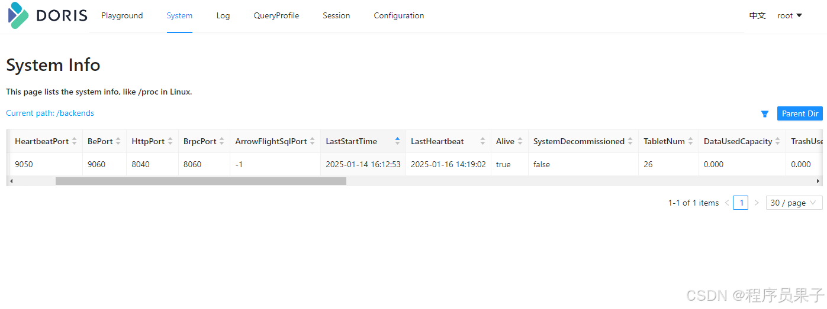Open the QueryProfile tab

(x=276, y=16)
